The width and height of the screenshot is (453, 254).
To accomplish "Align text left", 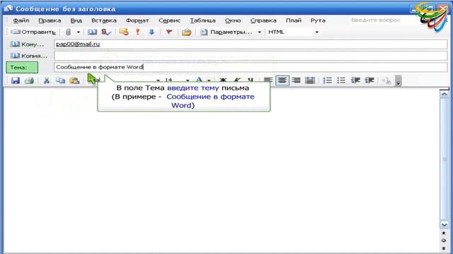I will (x=268, y=80).
